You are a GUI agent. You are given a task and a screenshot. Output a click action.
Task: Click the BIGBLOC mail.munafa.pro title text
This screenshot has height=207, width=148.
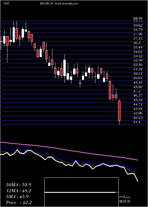pos(59,4)
